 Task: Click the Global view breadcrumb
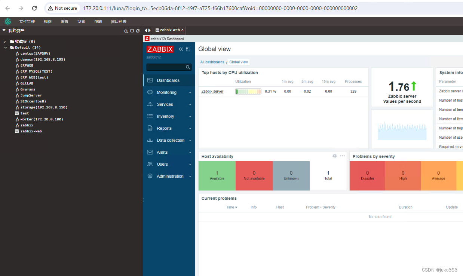(239, 62)
